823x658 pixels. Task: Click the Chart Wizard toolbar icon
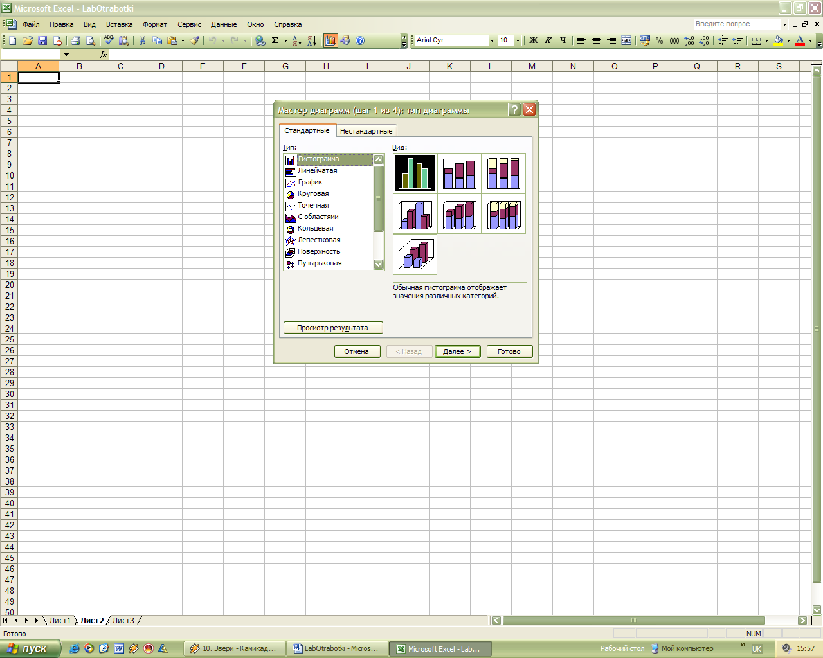coord(330,40)
